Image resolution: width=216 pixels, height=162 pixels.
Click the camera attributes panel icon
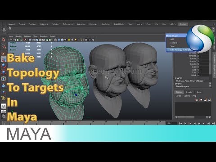coord(15,40)
